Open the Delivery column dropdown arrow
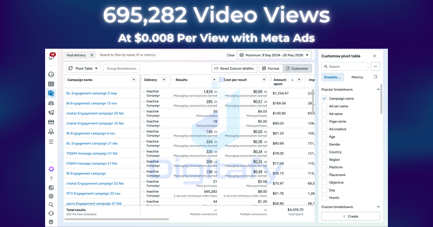Screen dimensions: 433x227 164,80
